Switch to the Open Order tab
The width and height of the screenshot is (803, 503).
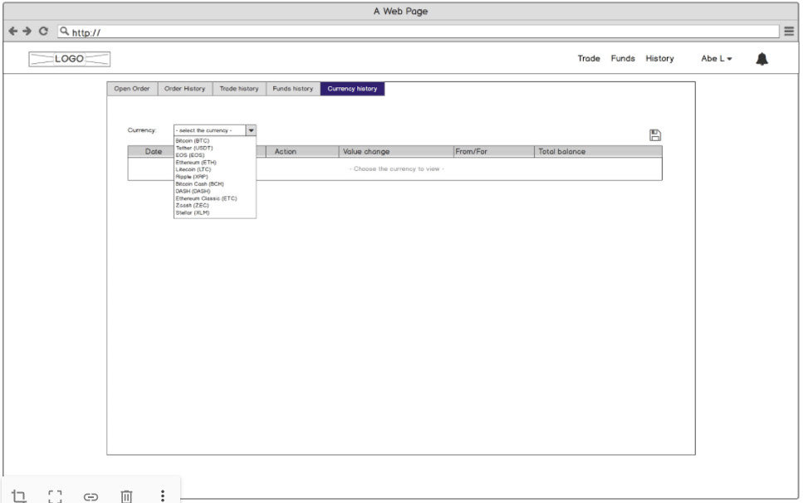point(132,89)
